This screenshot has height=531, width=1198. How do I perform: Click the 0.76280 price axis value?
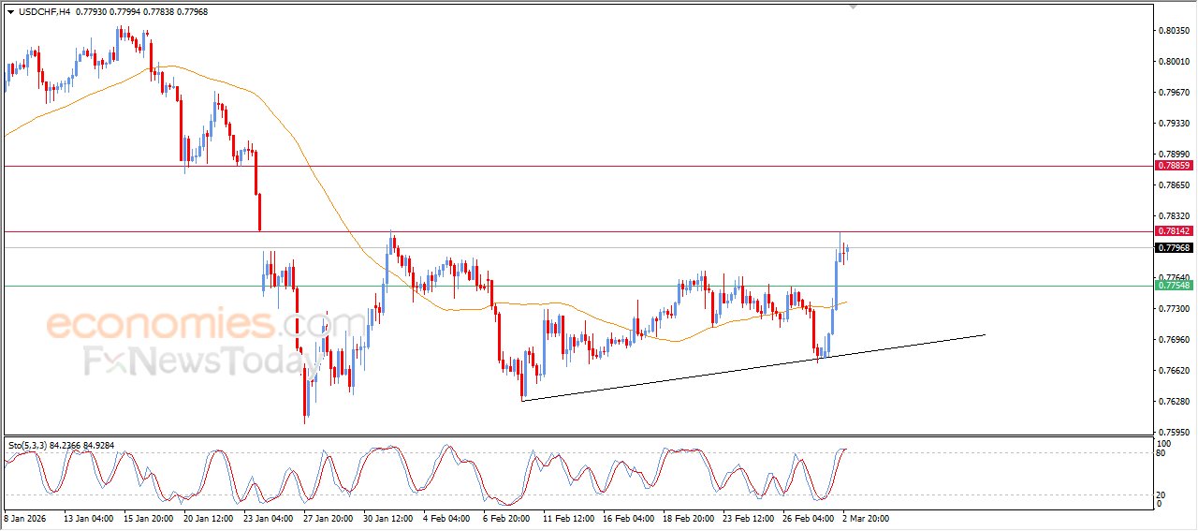click(1174, 402)
